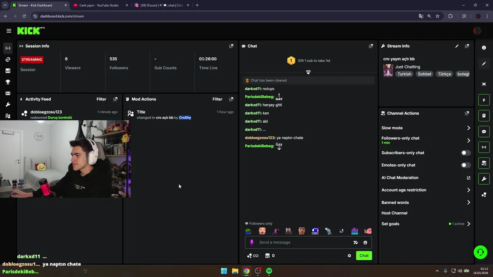Expand Account age restriction settings
Screen dimensions: 493x277
click(x=469, y=190)
